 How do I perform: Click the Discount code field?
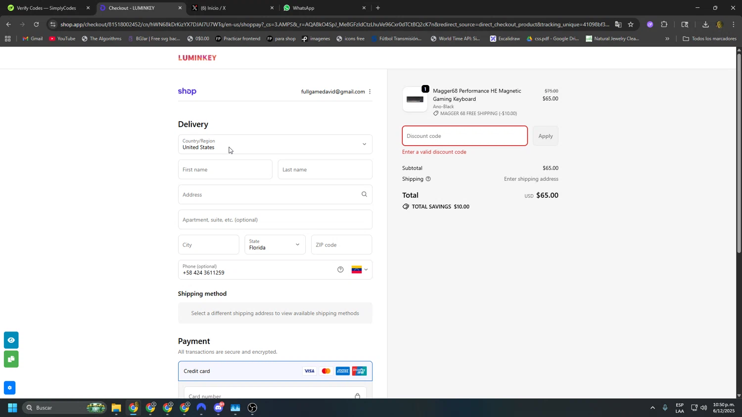(x=464, y=136)
